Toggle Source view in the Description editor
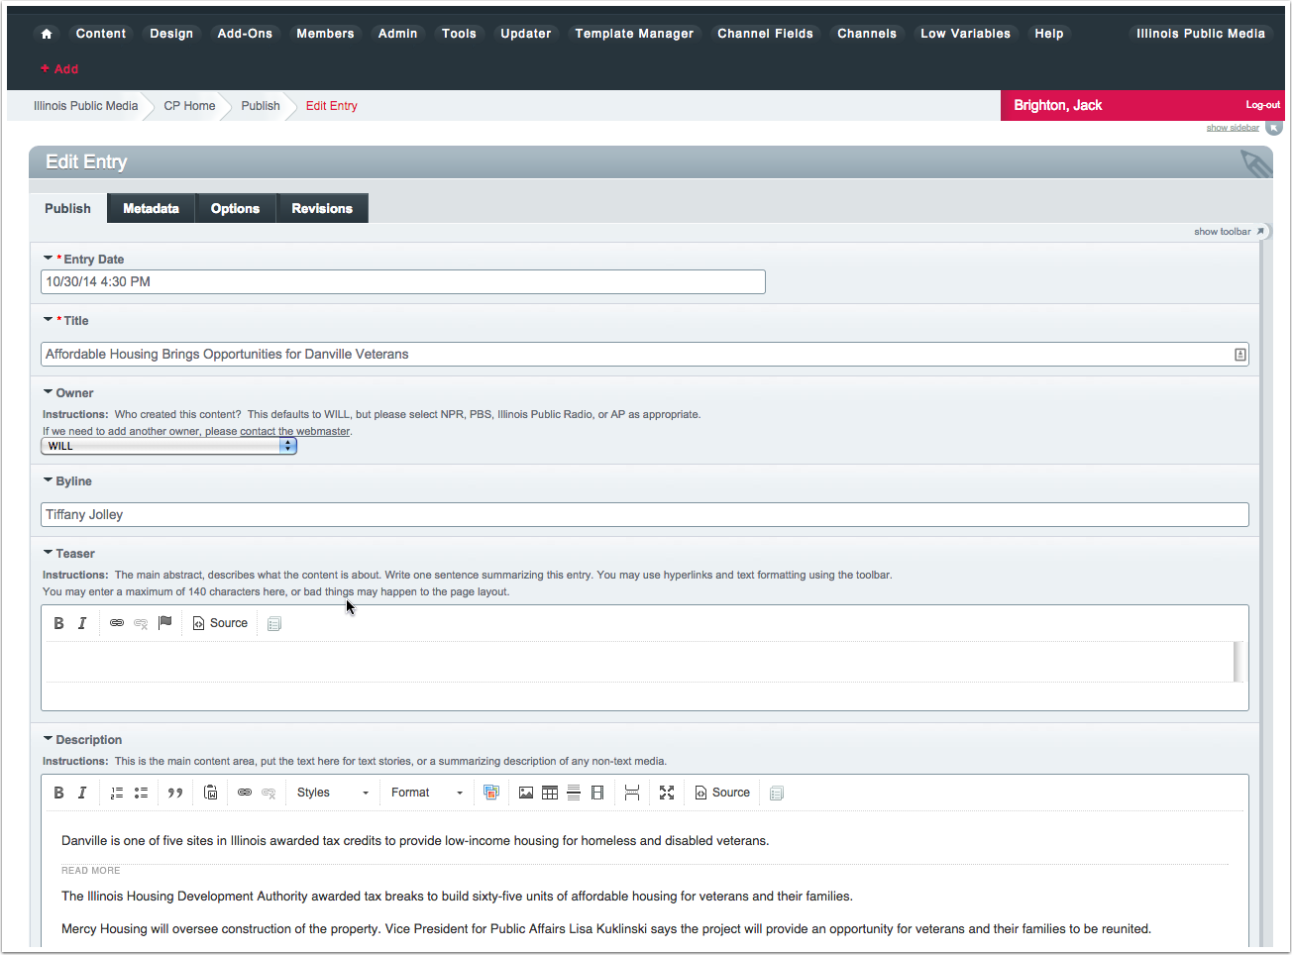This screenshot has height=955, width=1292. click(x=722, y=793)
